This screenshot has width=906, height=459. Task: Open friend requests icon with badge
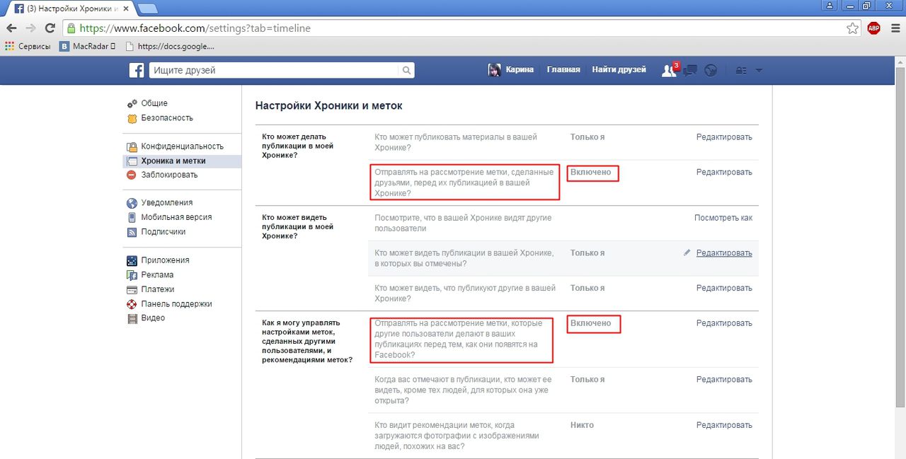pyautogui.click(x=670, y=69)
